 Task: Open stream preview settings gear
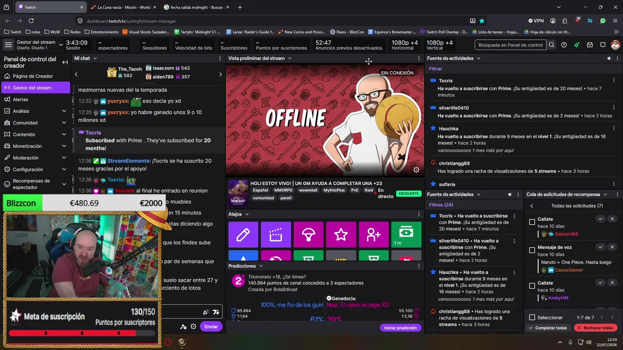pyautogui.click(x=416, y=170)
